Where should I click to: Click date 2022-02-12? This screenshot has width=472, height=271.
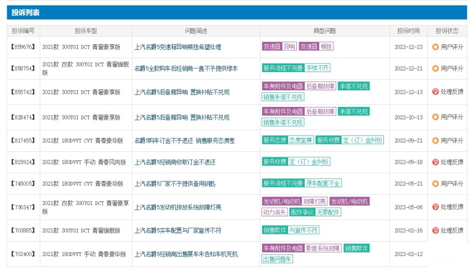pyautogui.click(x=408, y=254)
